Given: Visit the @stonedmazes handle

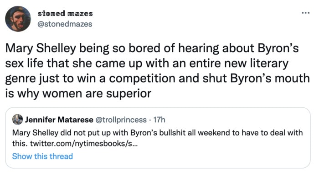Looking at the screenshot, I should (65, 24).
